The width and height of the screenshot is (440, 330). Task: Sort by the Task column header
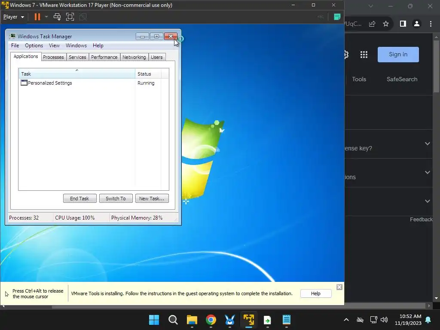[x=76, y=74]
